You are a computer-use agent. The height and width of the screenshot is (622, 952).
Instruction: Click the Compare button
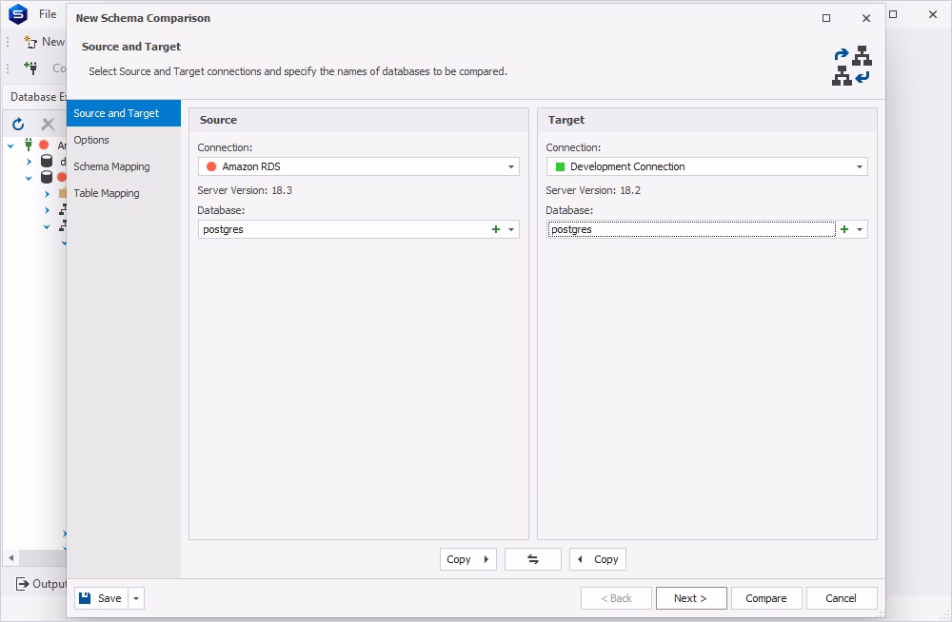click(x=766, y=598)
